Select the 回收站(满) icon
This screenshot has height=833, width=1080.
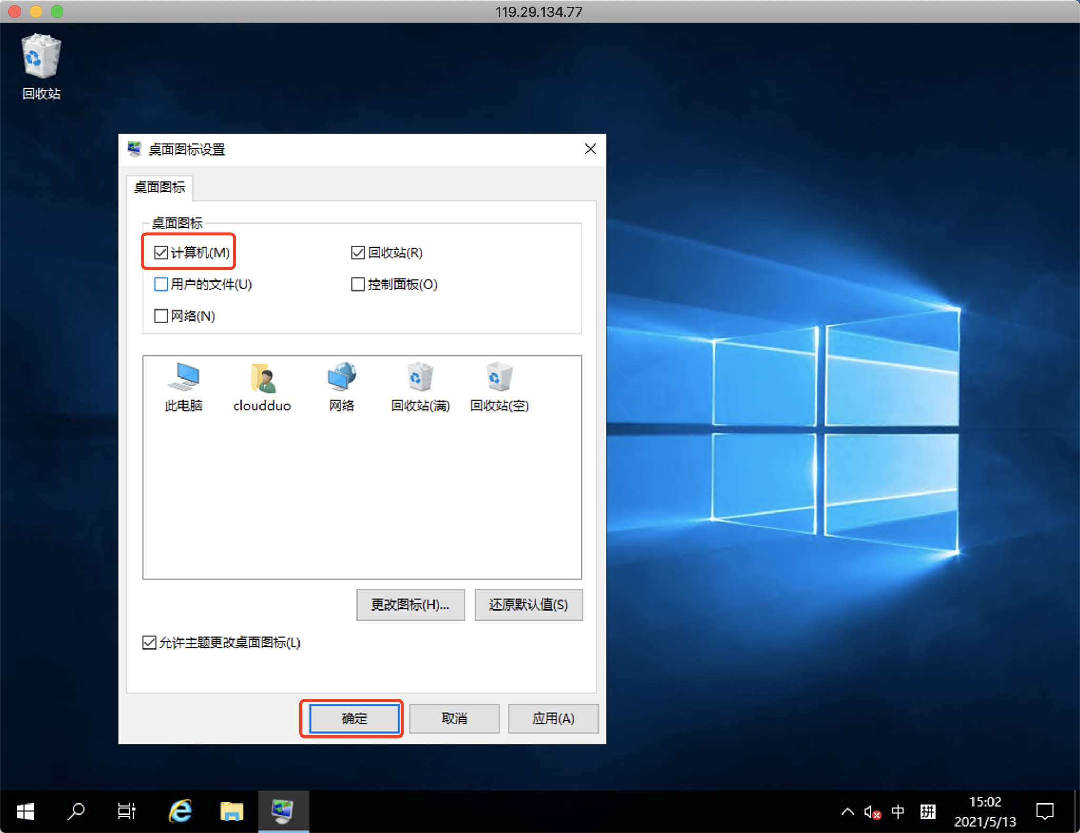420,386
